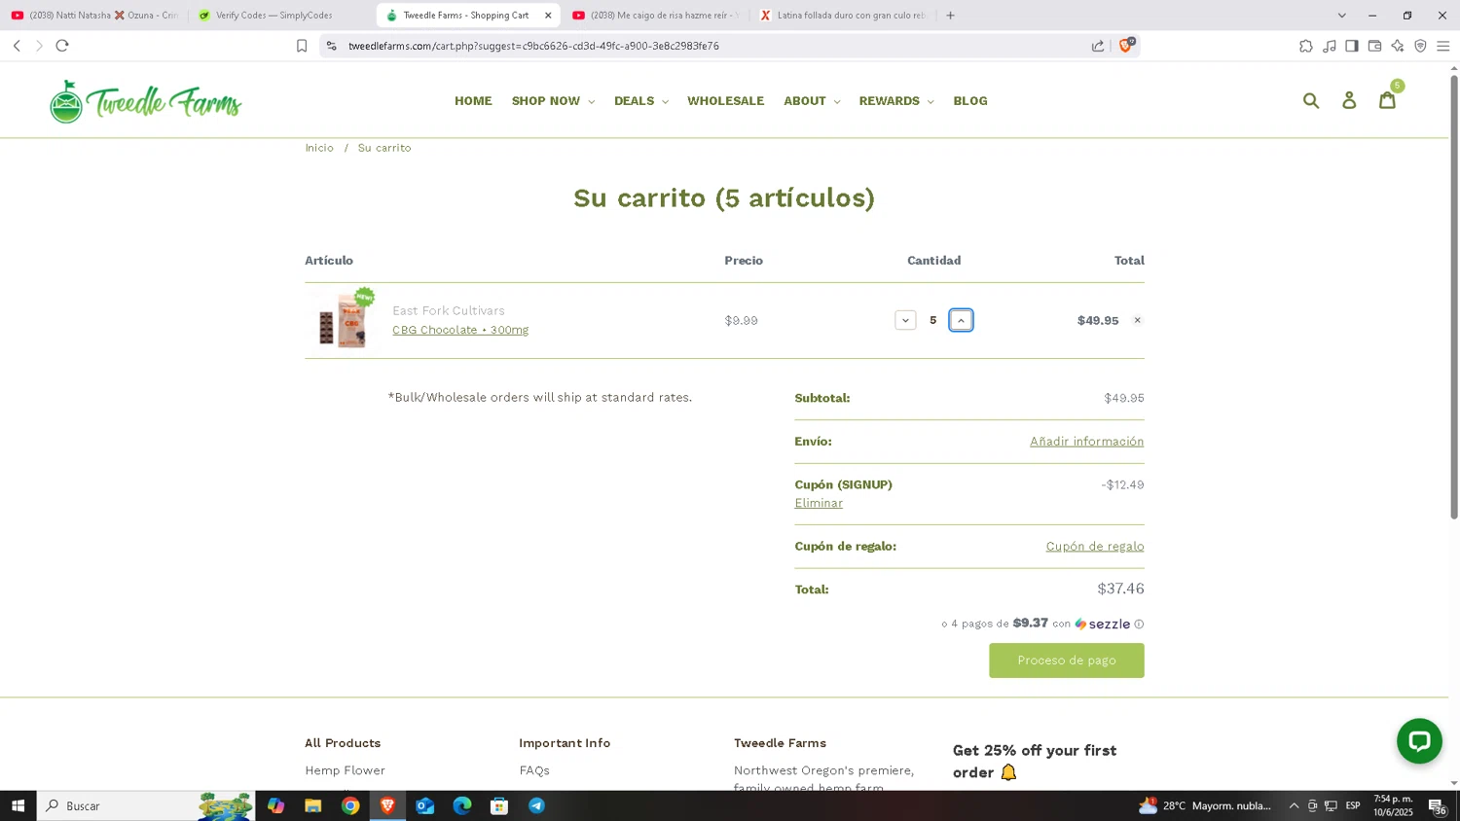Click Añadir información shipping link
Image resolution: width=1460 pixels, height=821 pixels.
coord(1087,442)
